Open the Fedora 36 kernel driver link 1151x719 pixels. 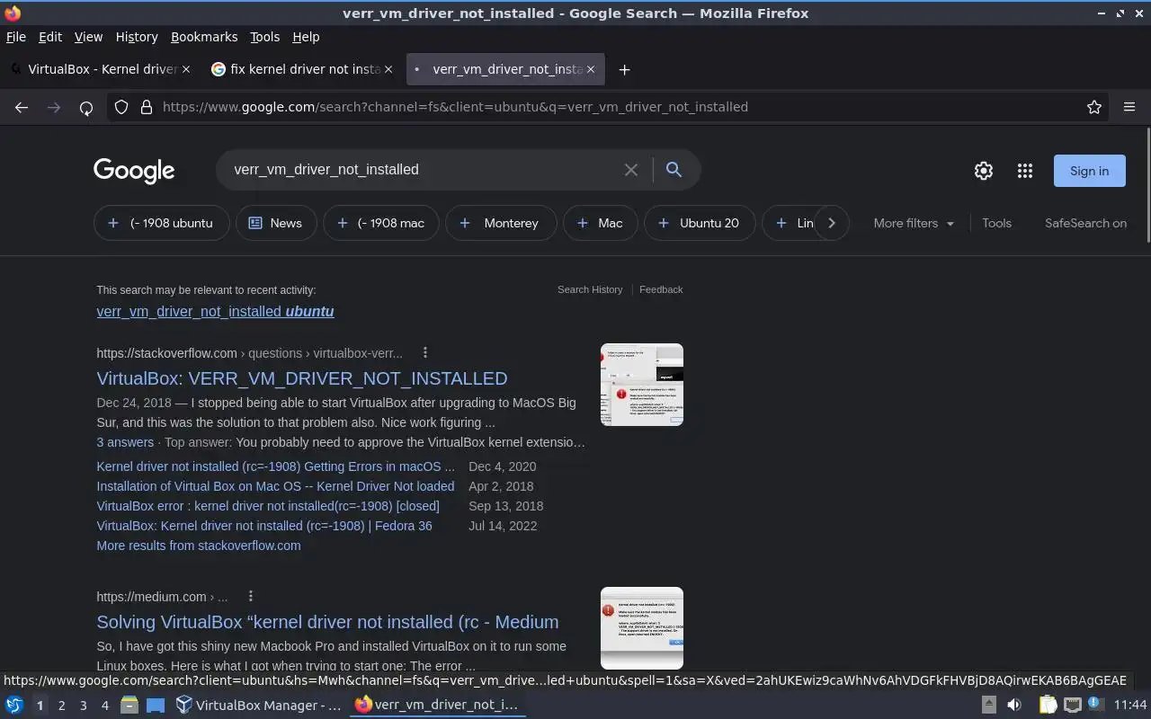click(x=264, y=526)
